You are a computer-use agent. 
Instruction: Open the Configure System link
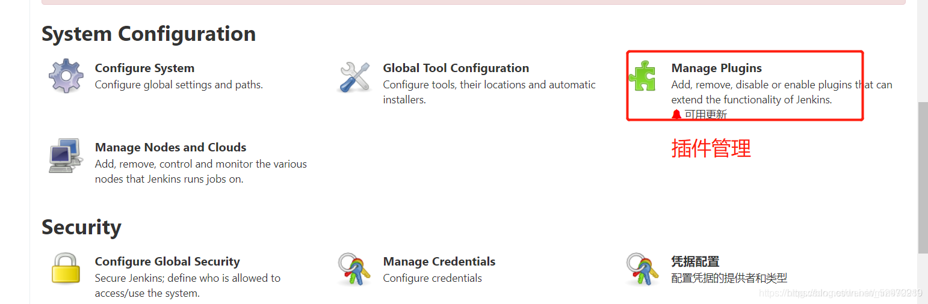[x=144, y=68]
